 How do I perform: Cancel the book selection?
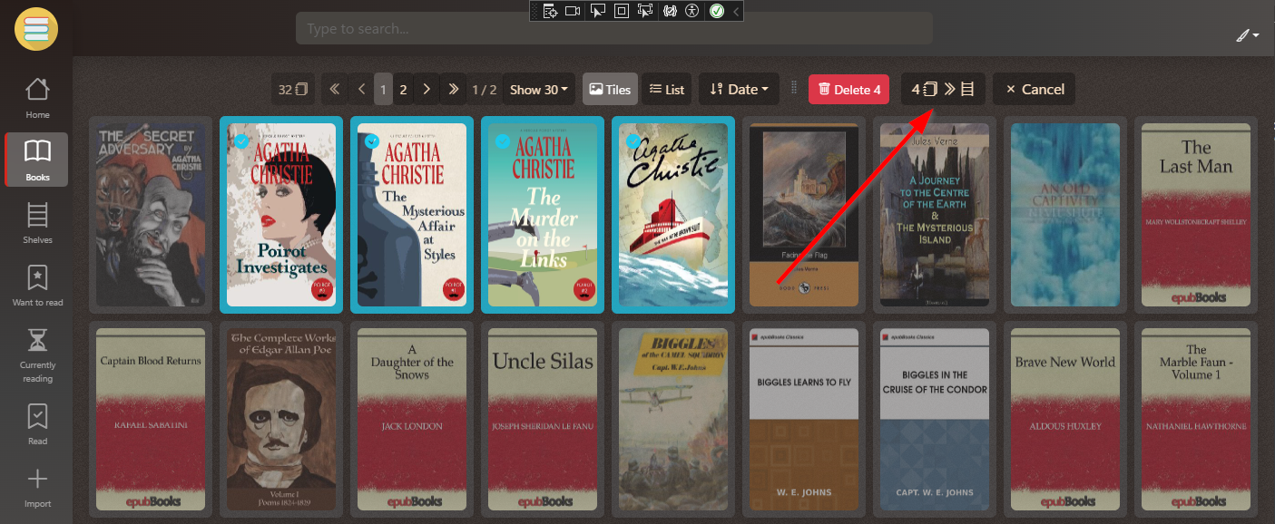click(x=1034, y=89)
